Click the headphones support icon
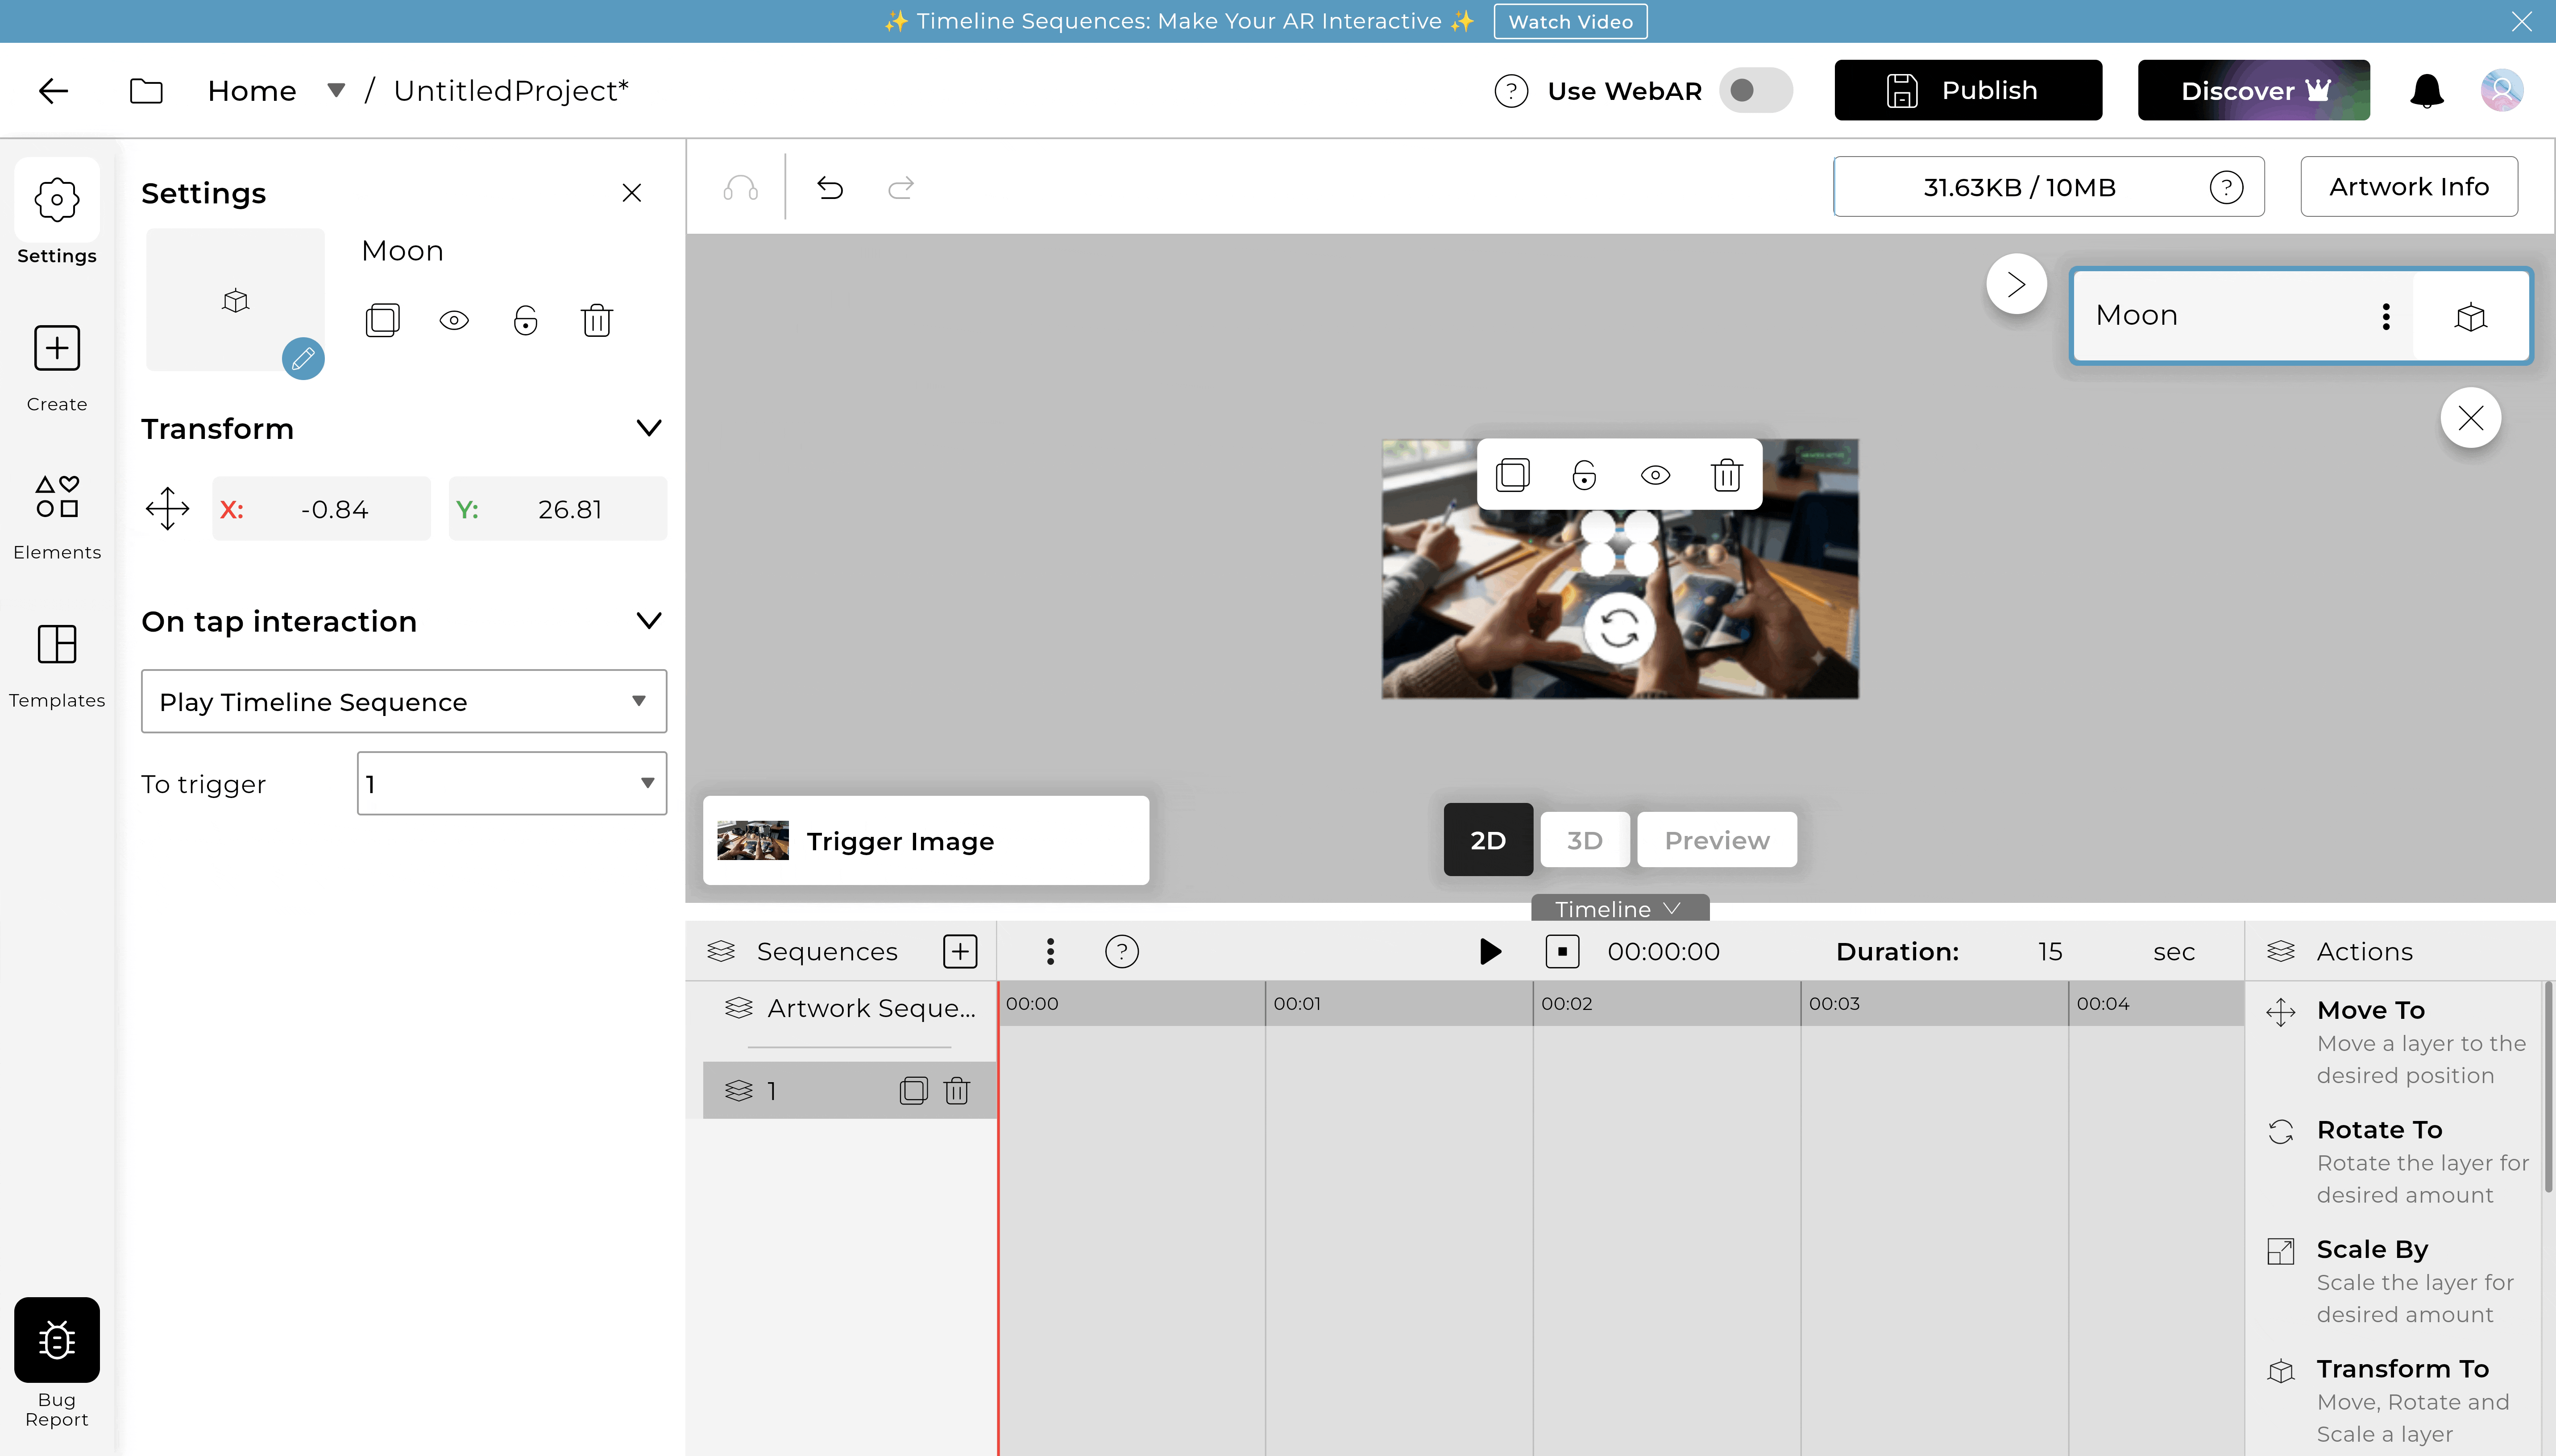This screenshot has height=1456, width=2556. 741,188
